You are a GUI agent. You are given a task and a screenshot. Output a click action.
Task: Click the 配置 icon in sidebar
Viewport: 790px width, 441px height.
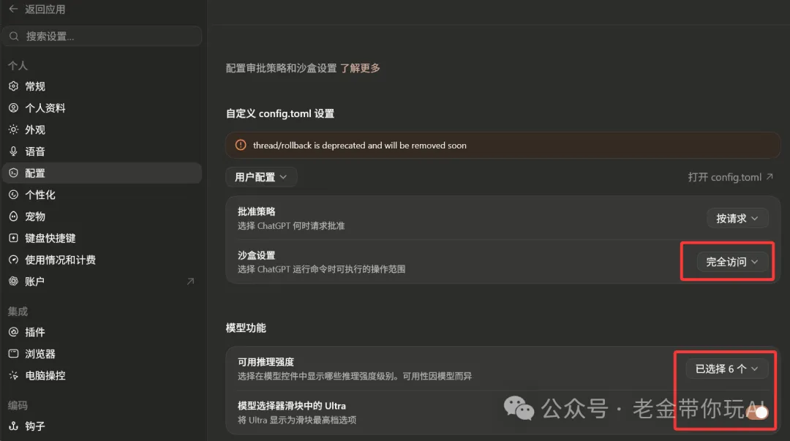14,173
